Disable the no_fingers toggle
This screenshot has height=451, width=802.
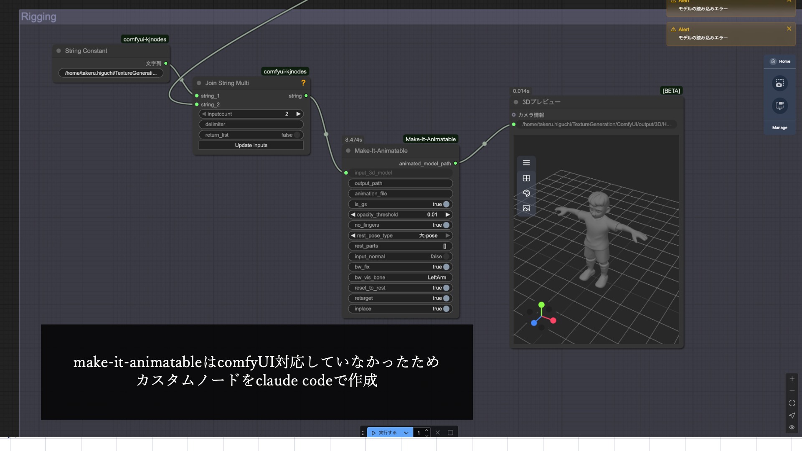pyautogui.click(x=446, y=225)
